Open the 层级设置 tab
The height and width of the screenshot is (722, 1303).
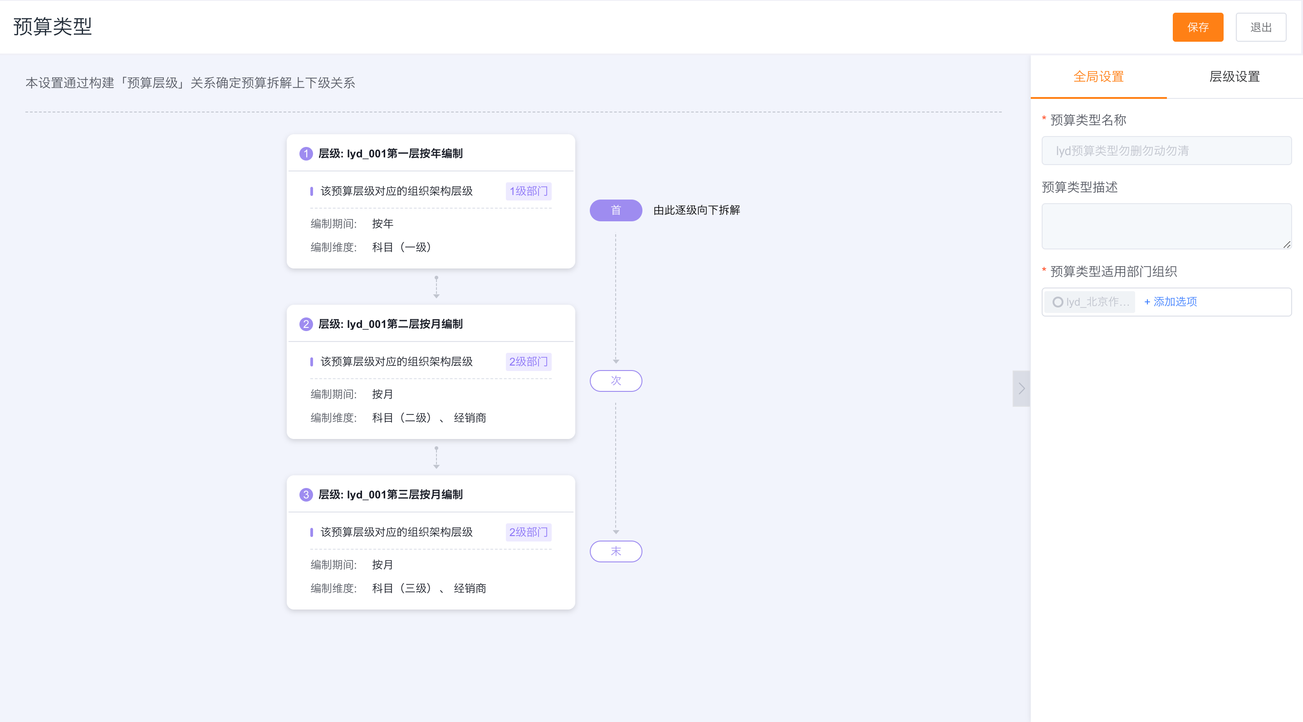[1234, 77]
